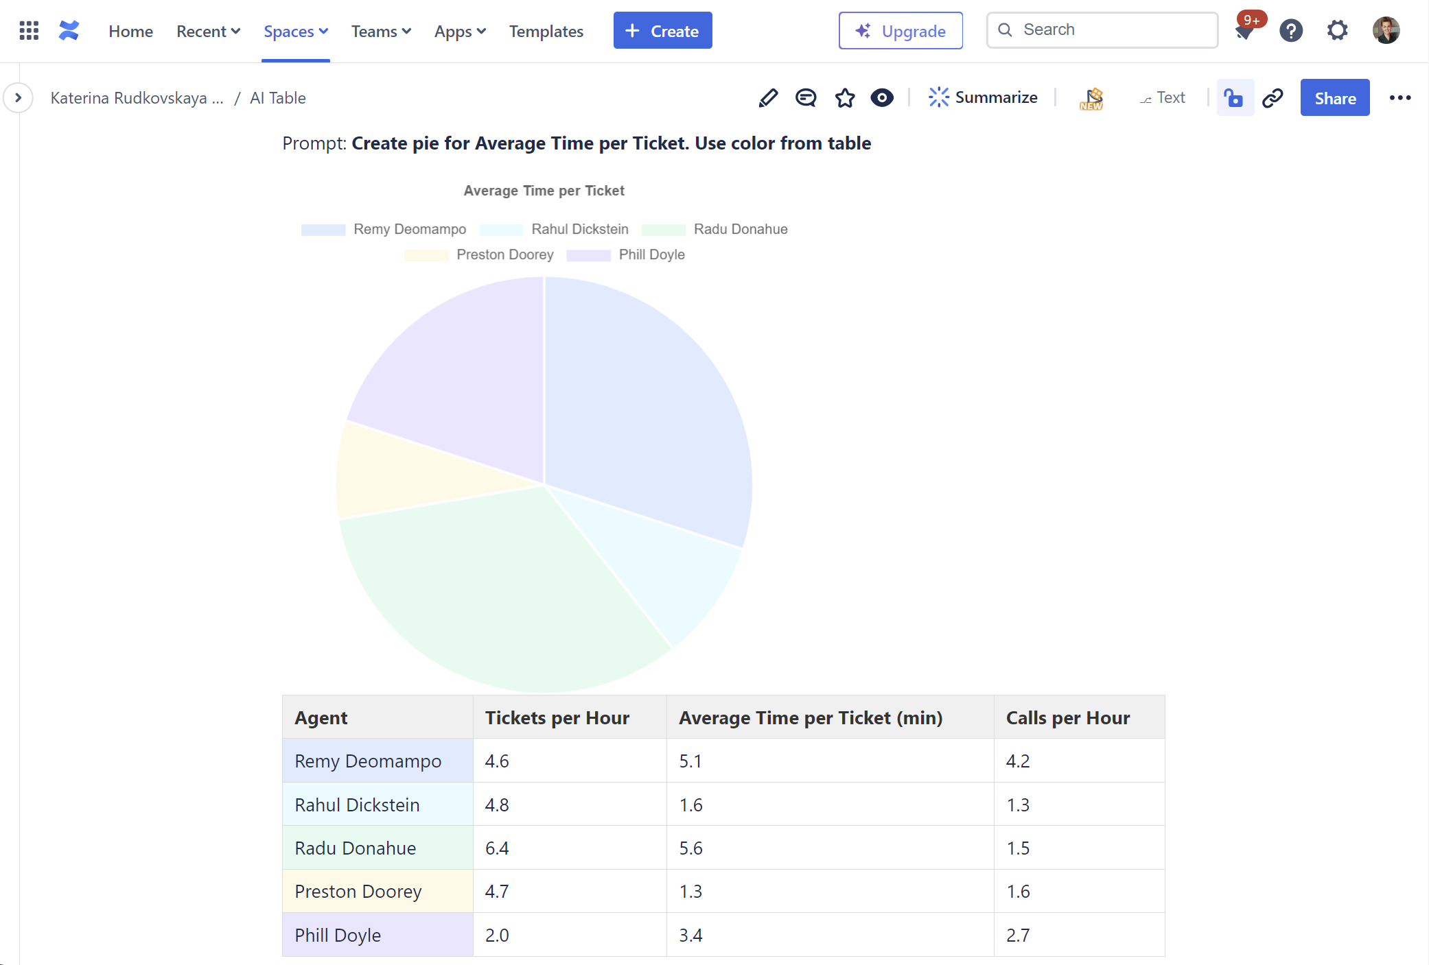
Task: Open page restrictions lock icon
Action: (x=1234, y=98)
